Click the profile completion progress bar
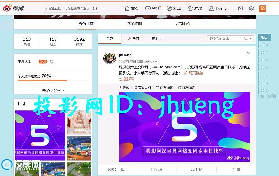The image size is (279, 176). 53,81
